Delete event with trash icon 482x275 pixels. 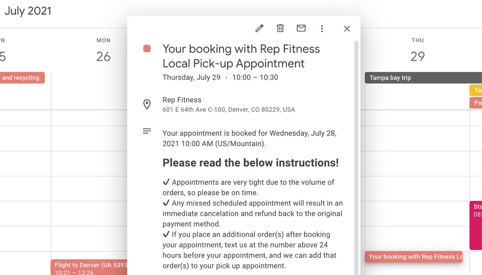tap(280, 29)
